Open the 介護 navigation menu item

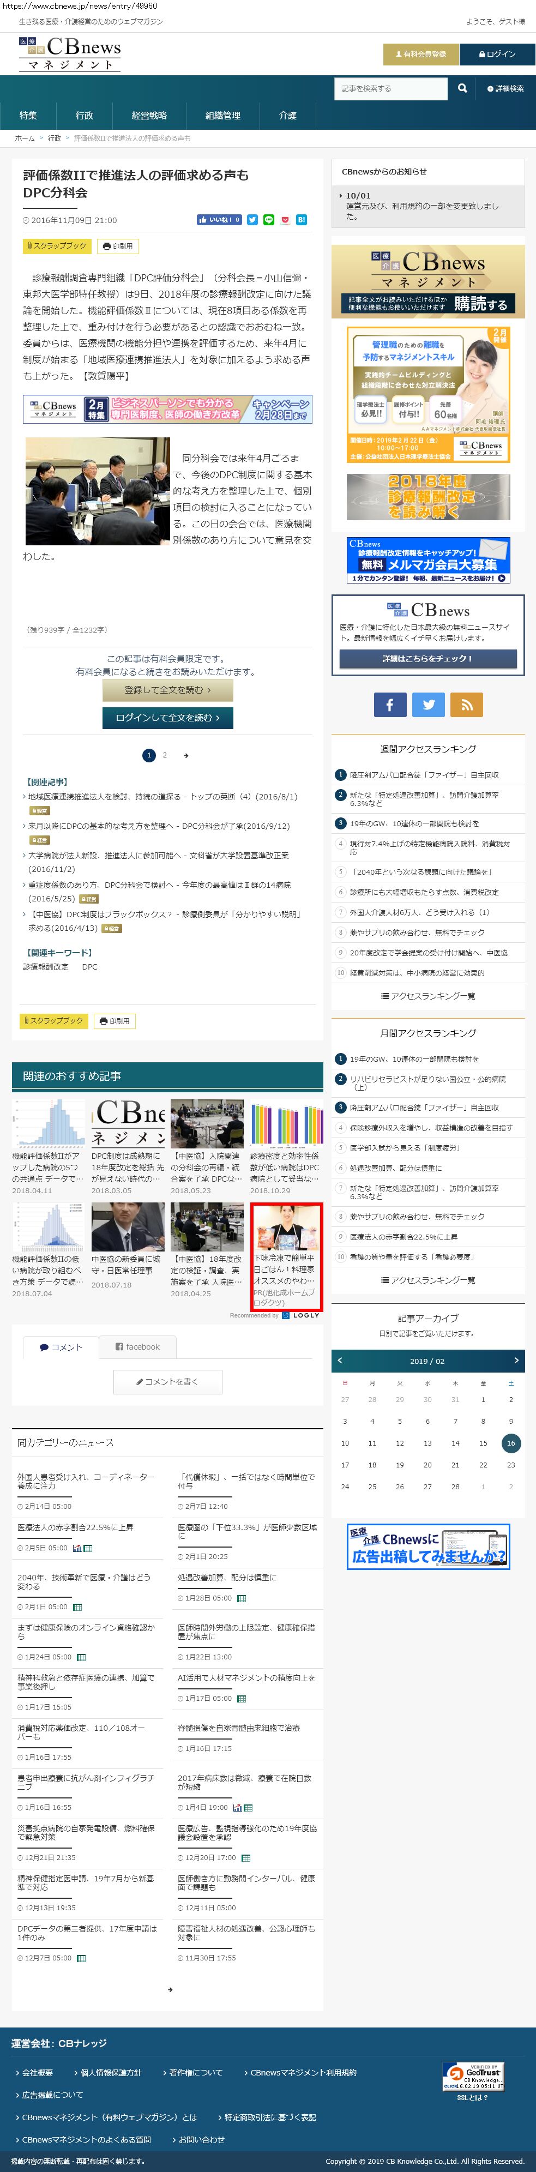pos(287,116)
